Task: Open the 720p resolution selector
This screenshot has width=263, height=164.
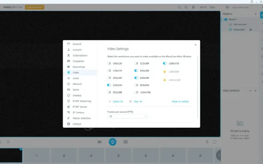Action: [212, 7]
